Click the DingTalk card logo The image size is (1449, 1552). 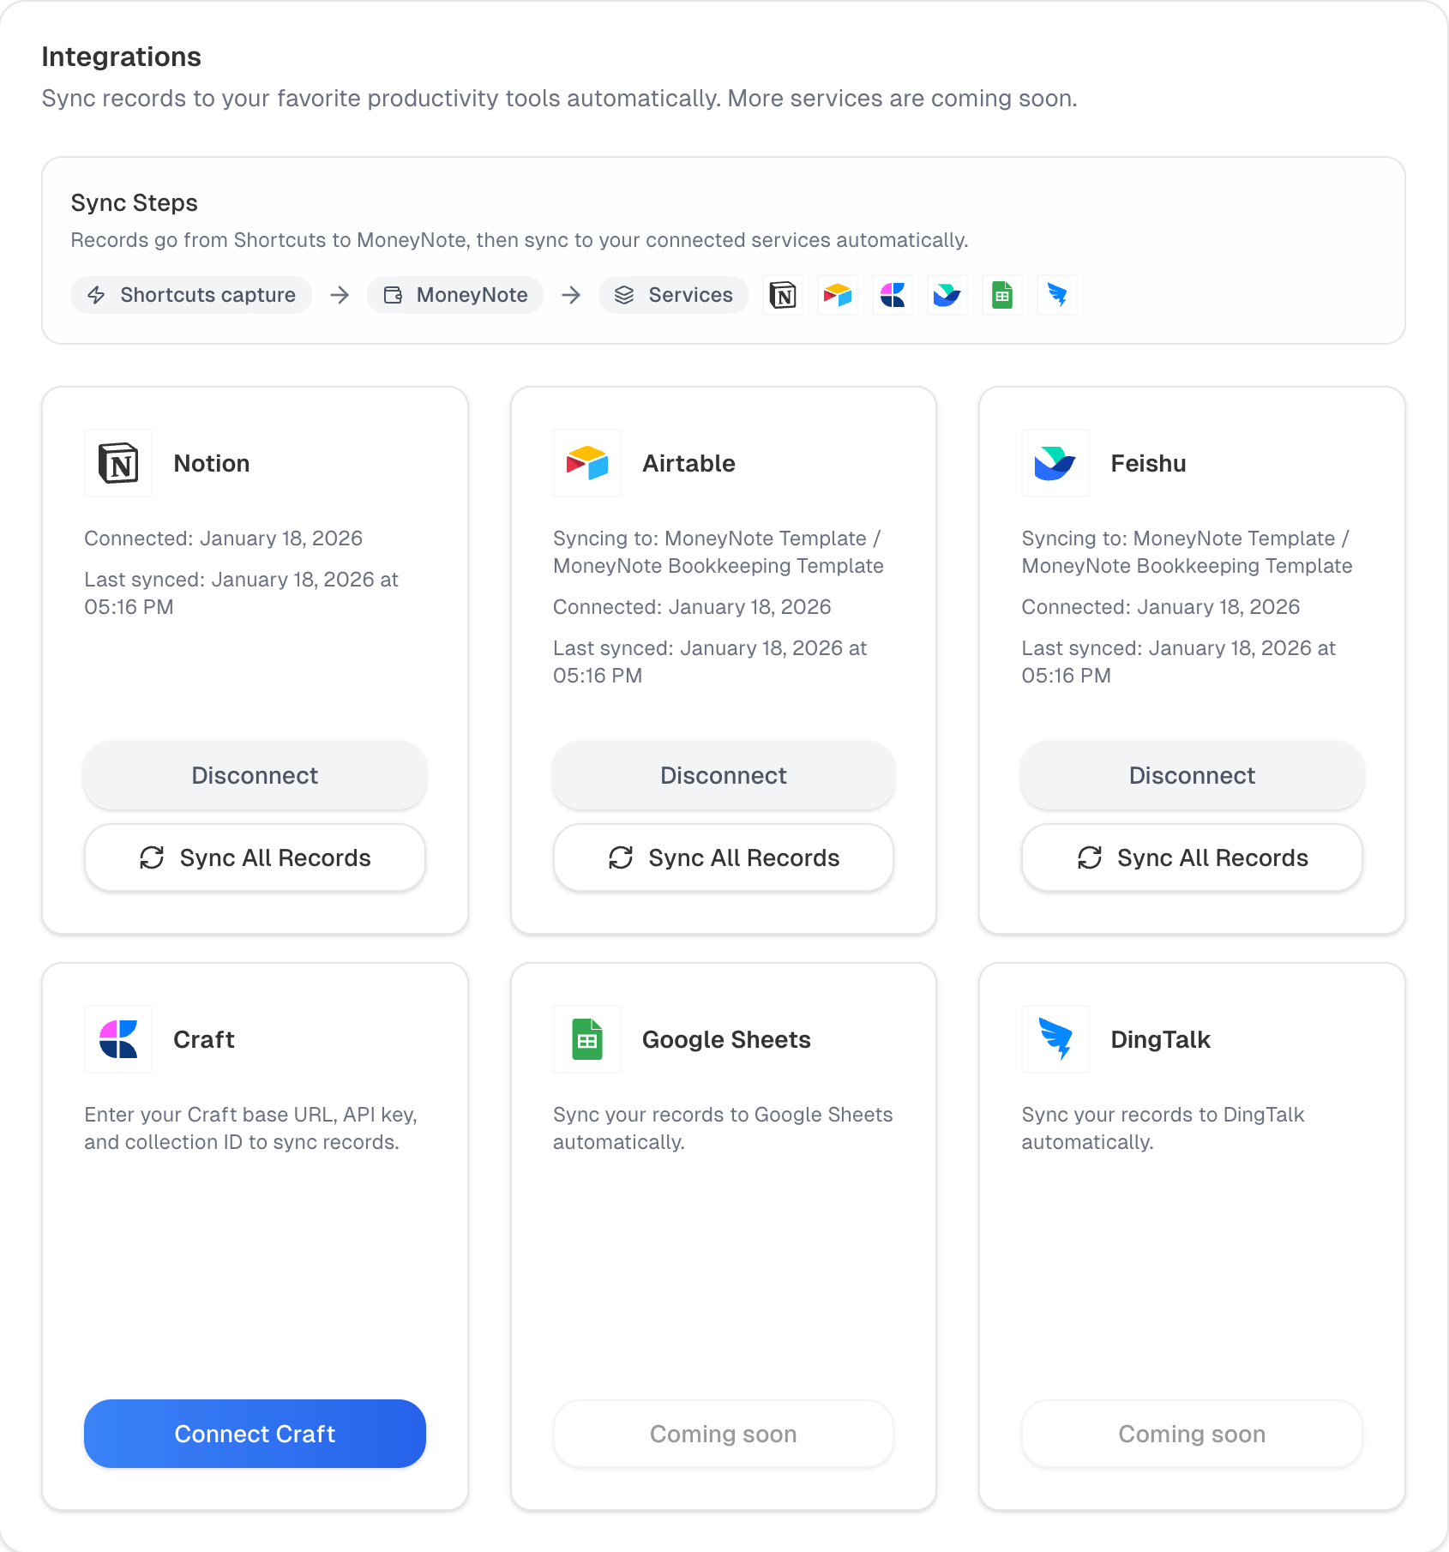pyautogui.click(x=1055, y=1039)
